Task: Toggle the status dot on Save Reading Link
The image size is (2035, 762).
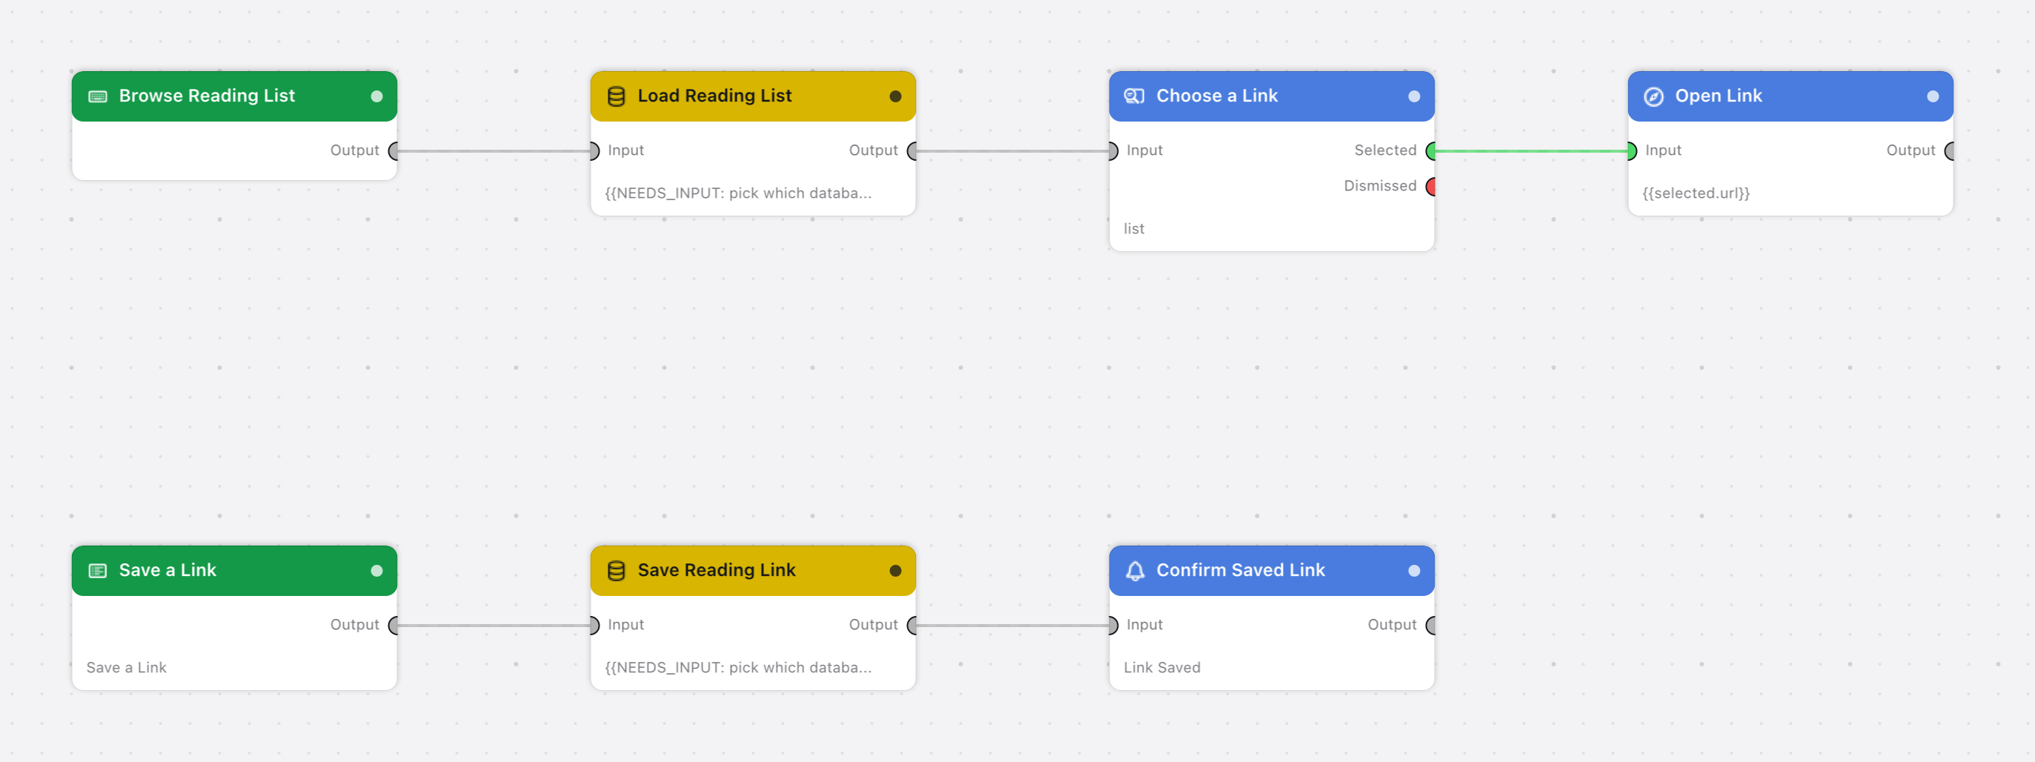Action: tap(895, 571)
